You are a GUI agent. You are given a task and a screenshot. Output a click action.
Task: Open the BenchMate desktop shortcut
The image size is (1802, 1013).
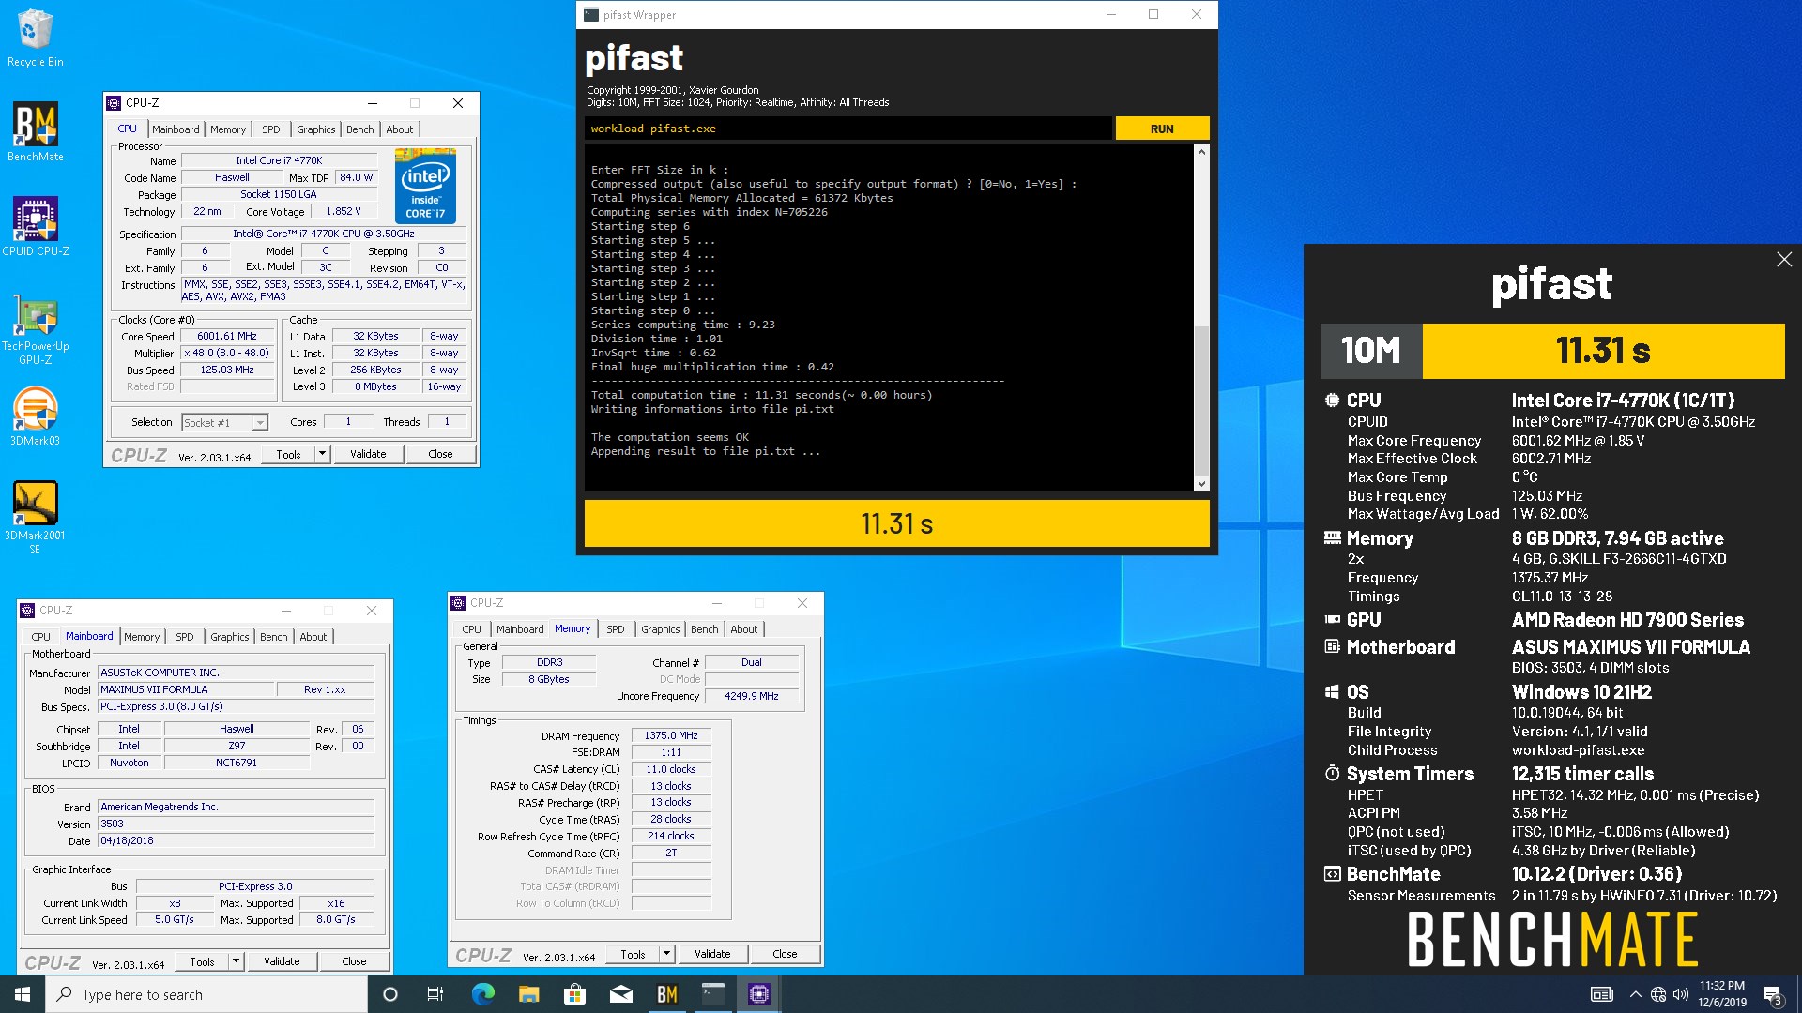pos(36,132)
